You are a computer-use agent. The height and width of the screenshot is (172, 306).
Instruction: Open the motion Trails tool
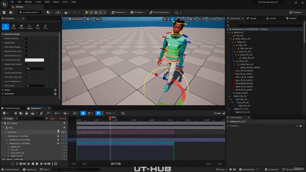37,27
